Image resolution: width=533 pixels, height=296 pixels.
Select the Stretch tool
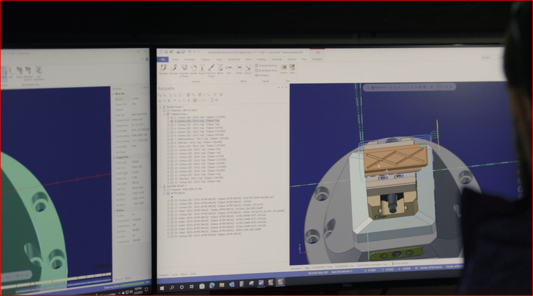[284, 69]
